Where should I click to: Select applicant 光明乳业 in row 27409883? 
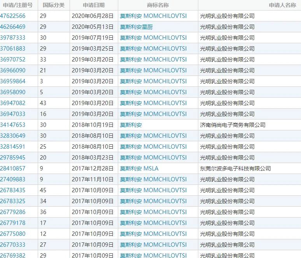point(227,179)
